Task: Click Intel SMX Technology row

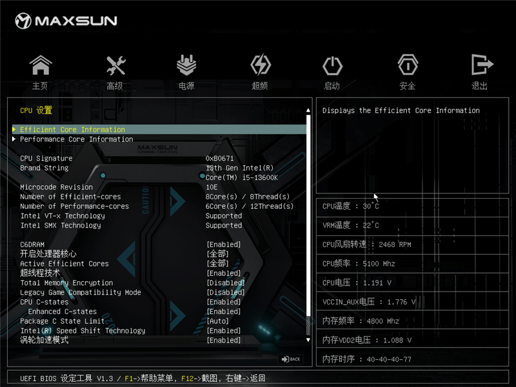Action: click(x=159, y=225)
